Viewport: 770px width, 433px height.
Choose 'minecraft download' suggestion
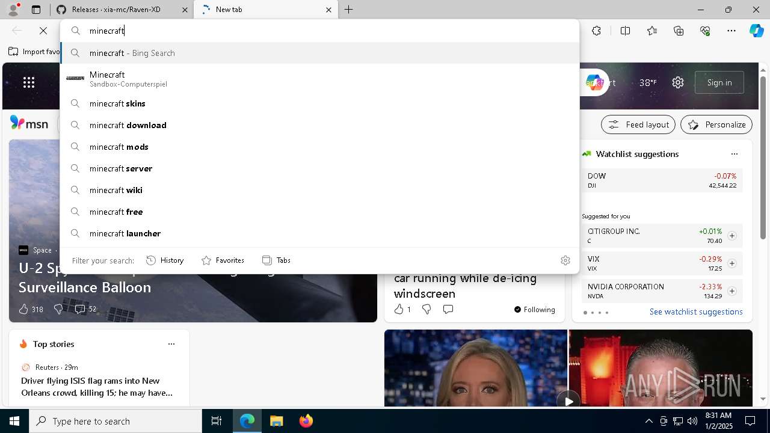pos(319,125)
